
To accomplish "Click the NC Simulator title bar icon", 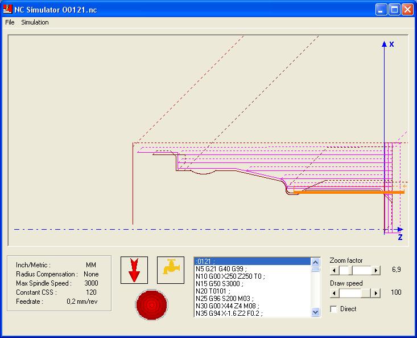I will [7, 10].
